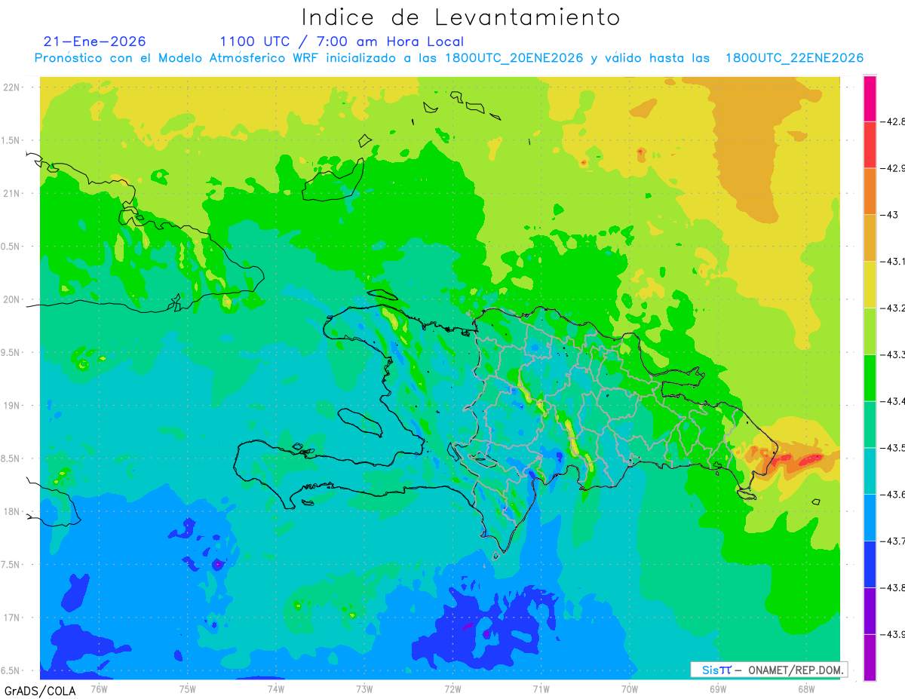The image size is (905, 699).
Task: Click the '19N' latitude label
Action: point(12,405)
